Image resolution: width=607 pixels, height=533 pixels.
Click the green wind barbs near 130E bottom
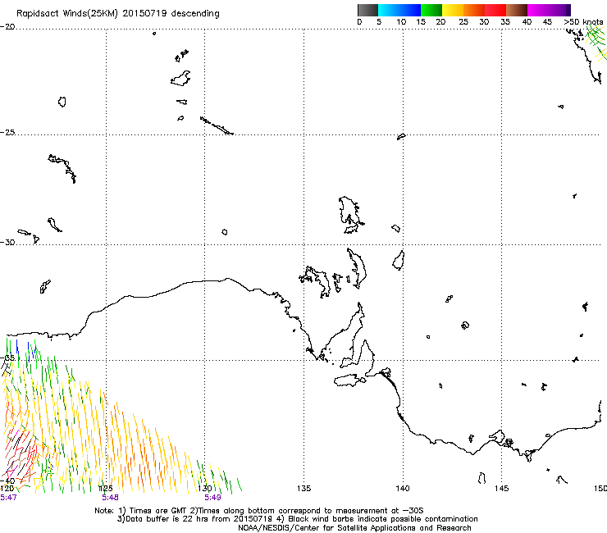219,478
